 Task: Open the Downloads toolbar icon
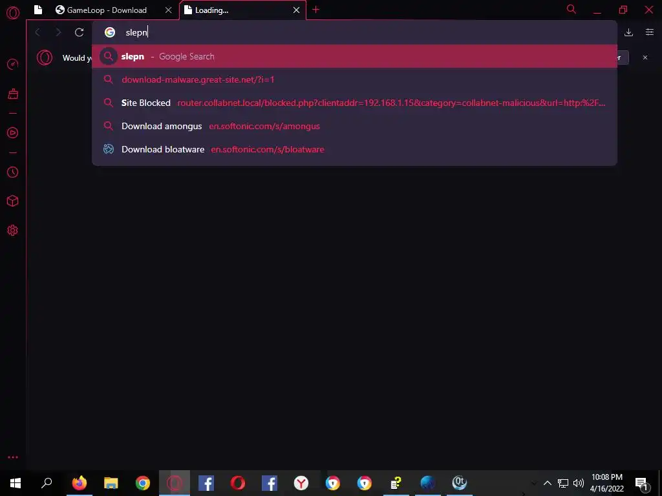click(628, 32)
